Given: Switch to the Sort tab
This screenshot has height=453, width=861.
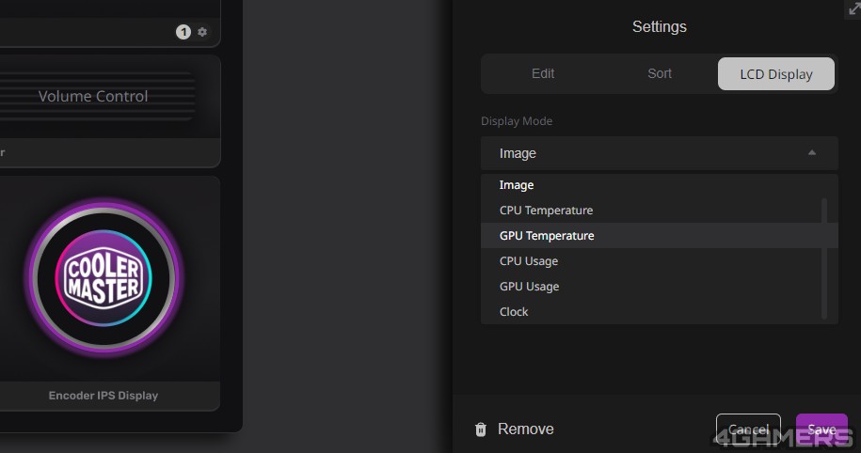Looking at the screenshot, I should pos(659,73).
